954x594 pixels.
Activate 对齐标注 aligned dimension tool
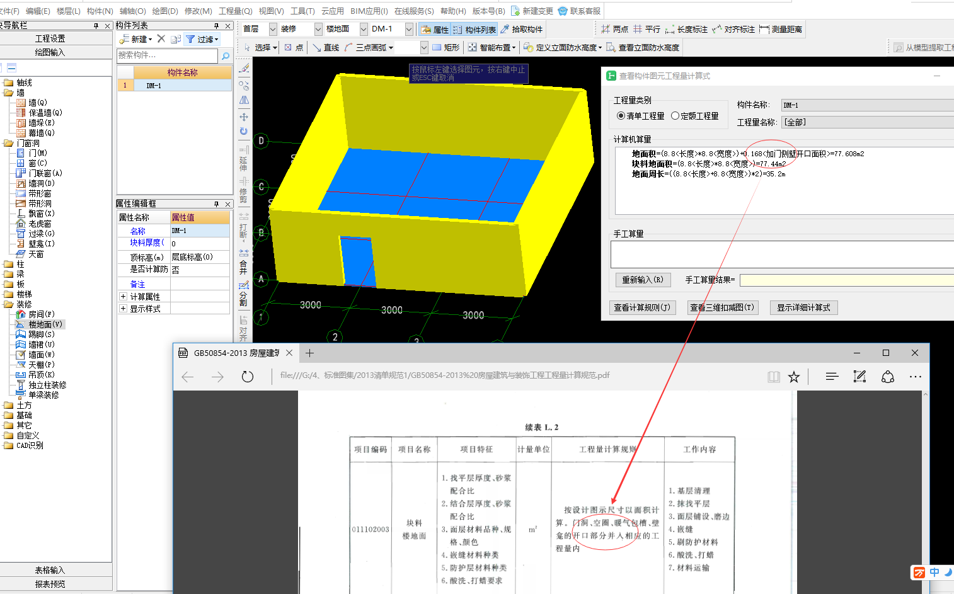point(733,29)
